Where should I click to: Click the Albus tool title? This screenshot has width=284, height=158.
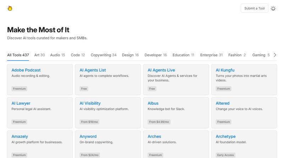point(153,103)
